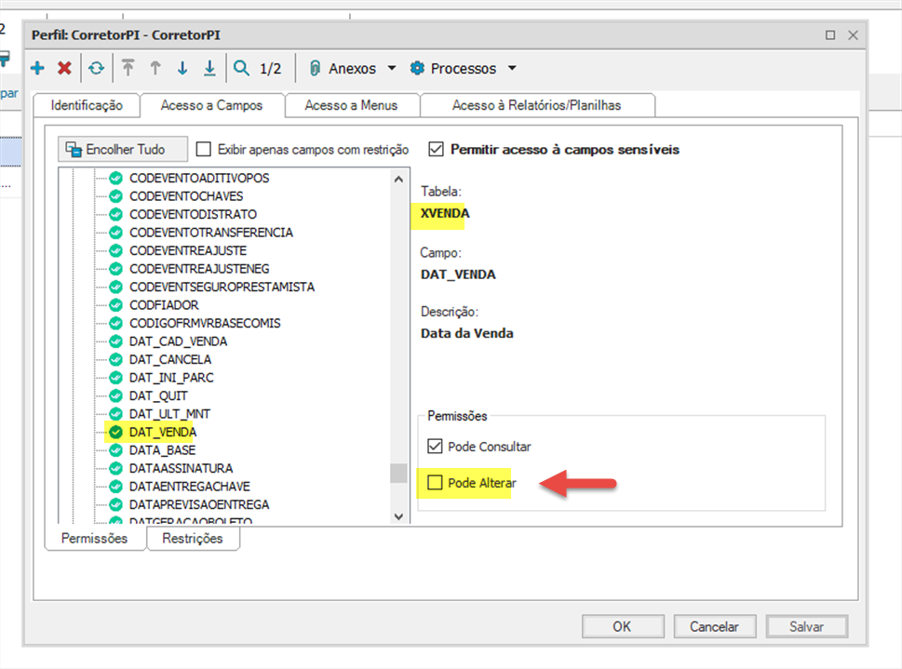This screenshot has width=902, height=669.
Task: Open the Anexos dropdown arrow
Action: [392, 69]
